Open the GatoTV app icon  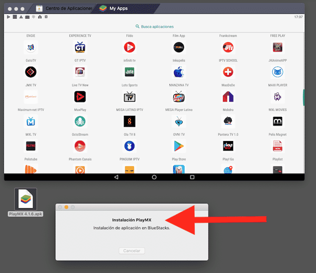click(x=31, y=47)
